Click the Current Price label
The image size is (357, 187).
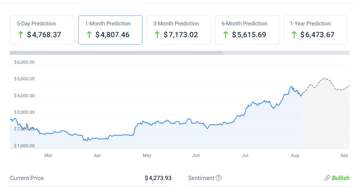[x=27, y=178]
